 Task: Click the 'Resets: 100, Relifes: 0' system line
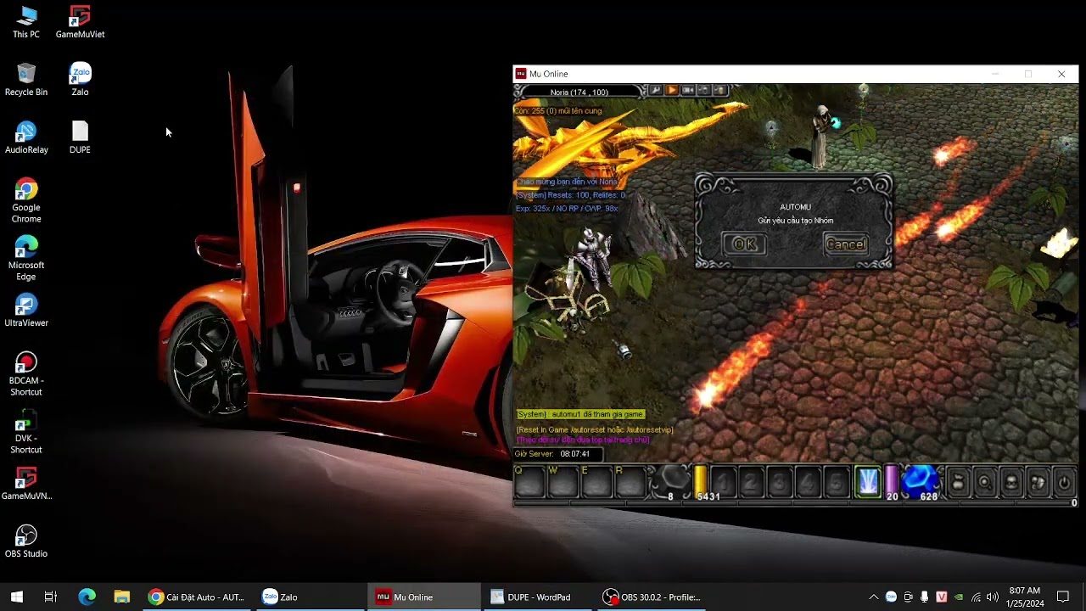pos(570,195)
